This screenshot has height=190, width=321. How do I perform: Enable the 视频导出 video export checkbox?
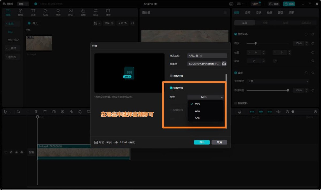pyautogui.click(x=171, y=76)
